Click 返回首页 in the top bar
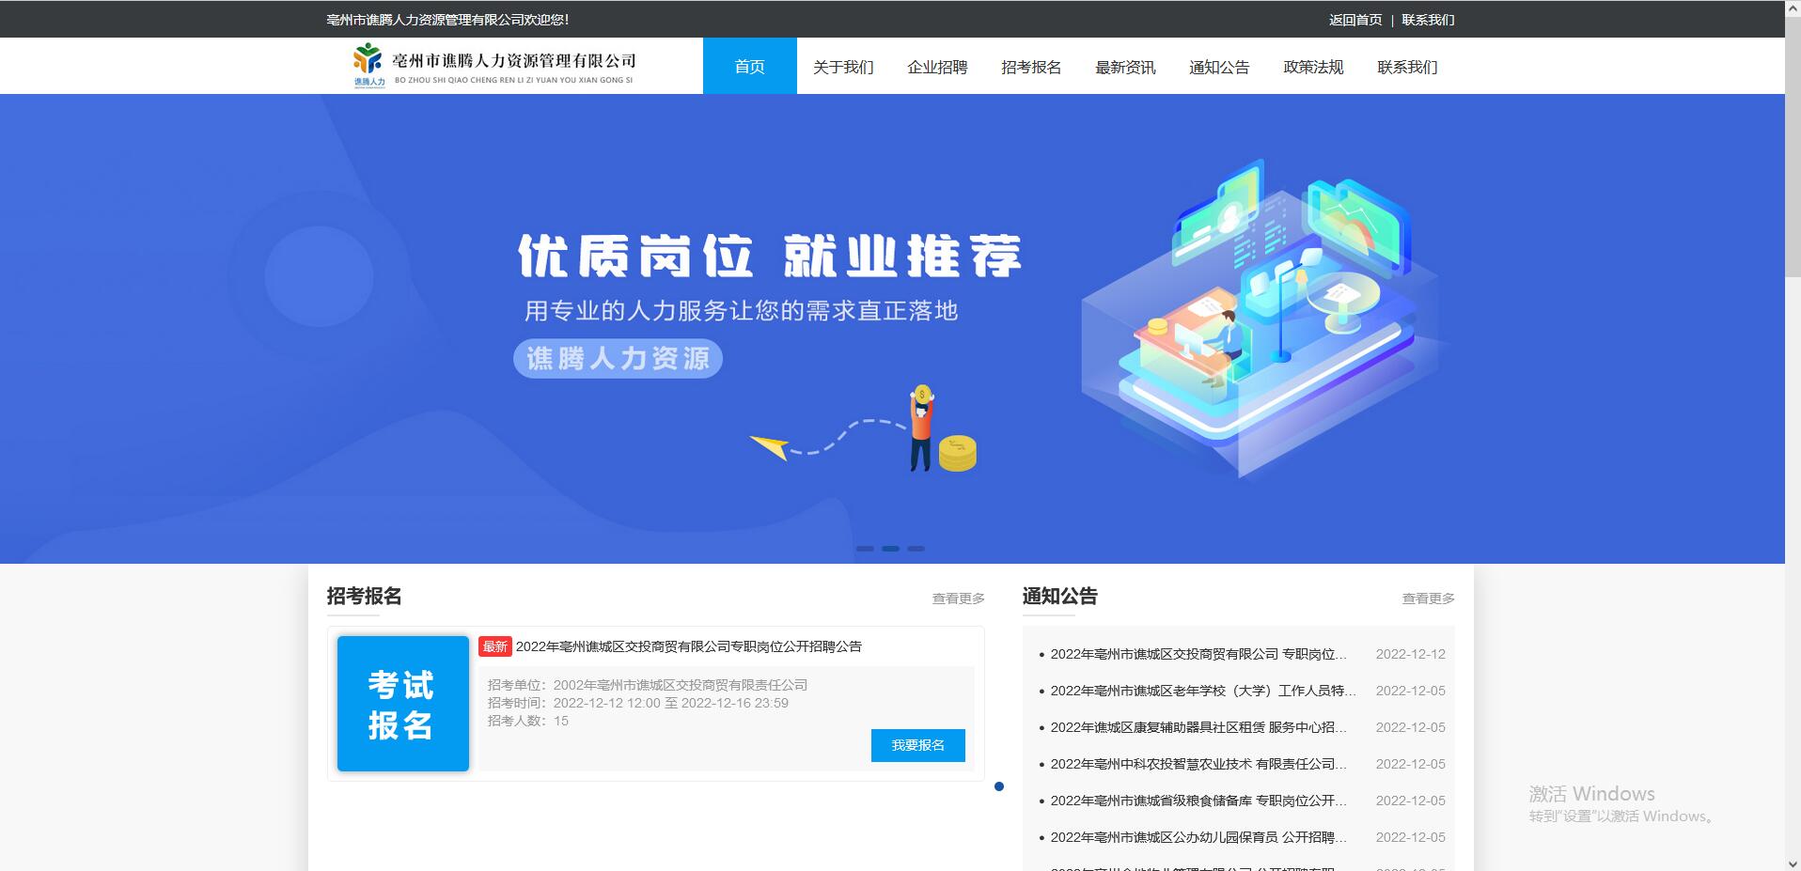 (x=1354, y=18)
